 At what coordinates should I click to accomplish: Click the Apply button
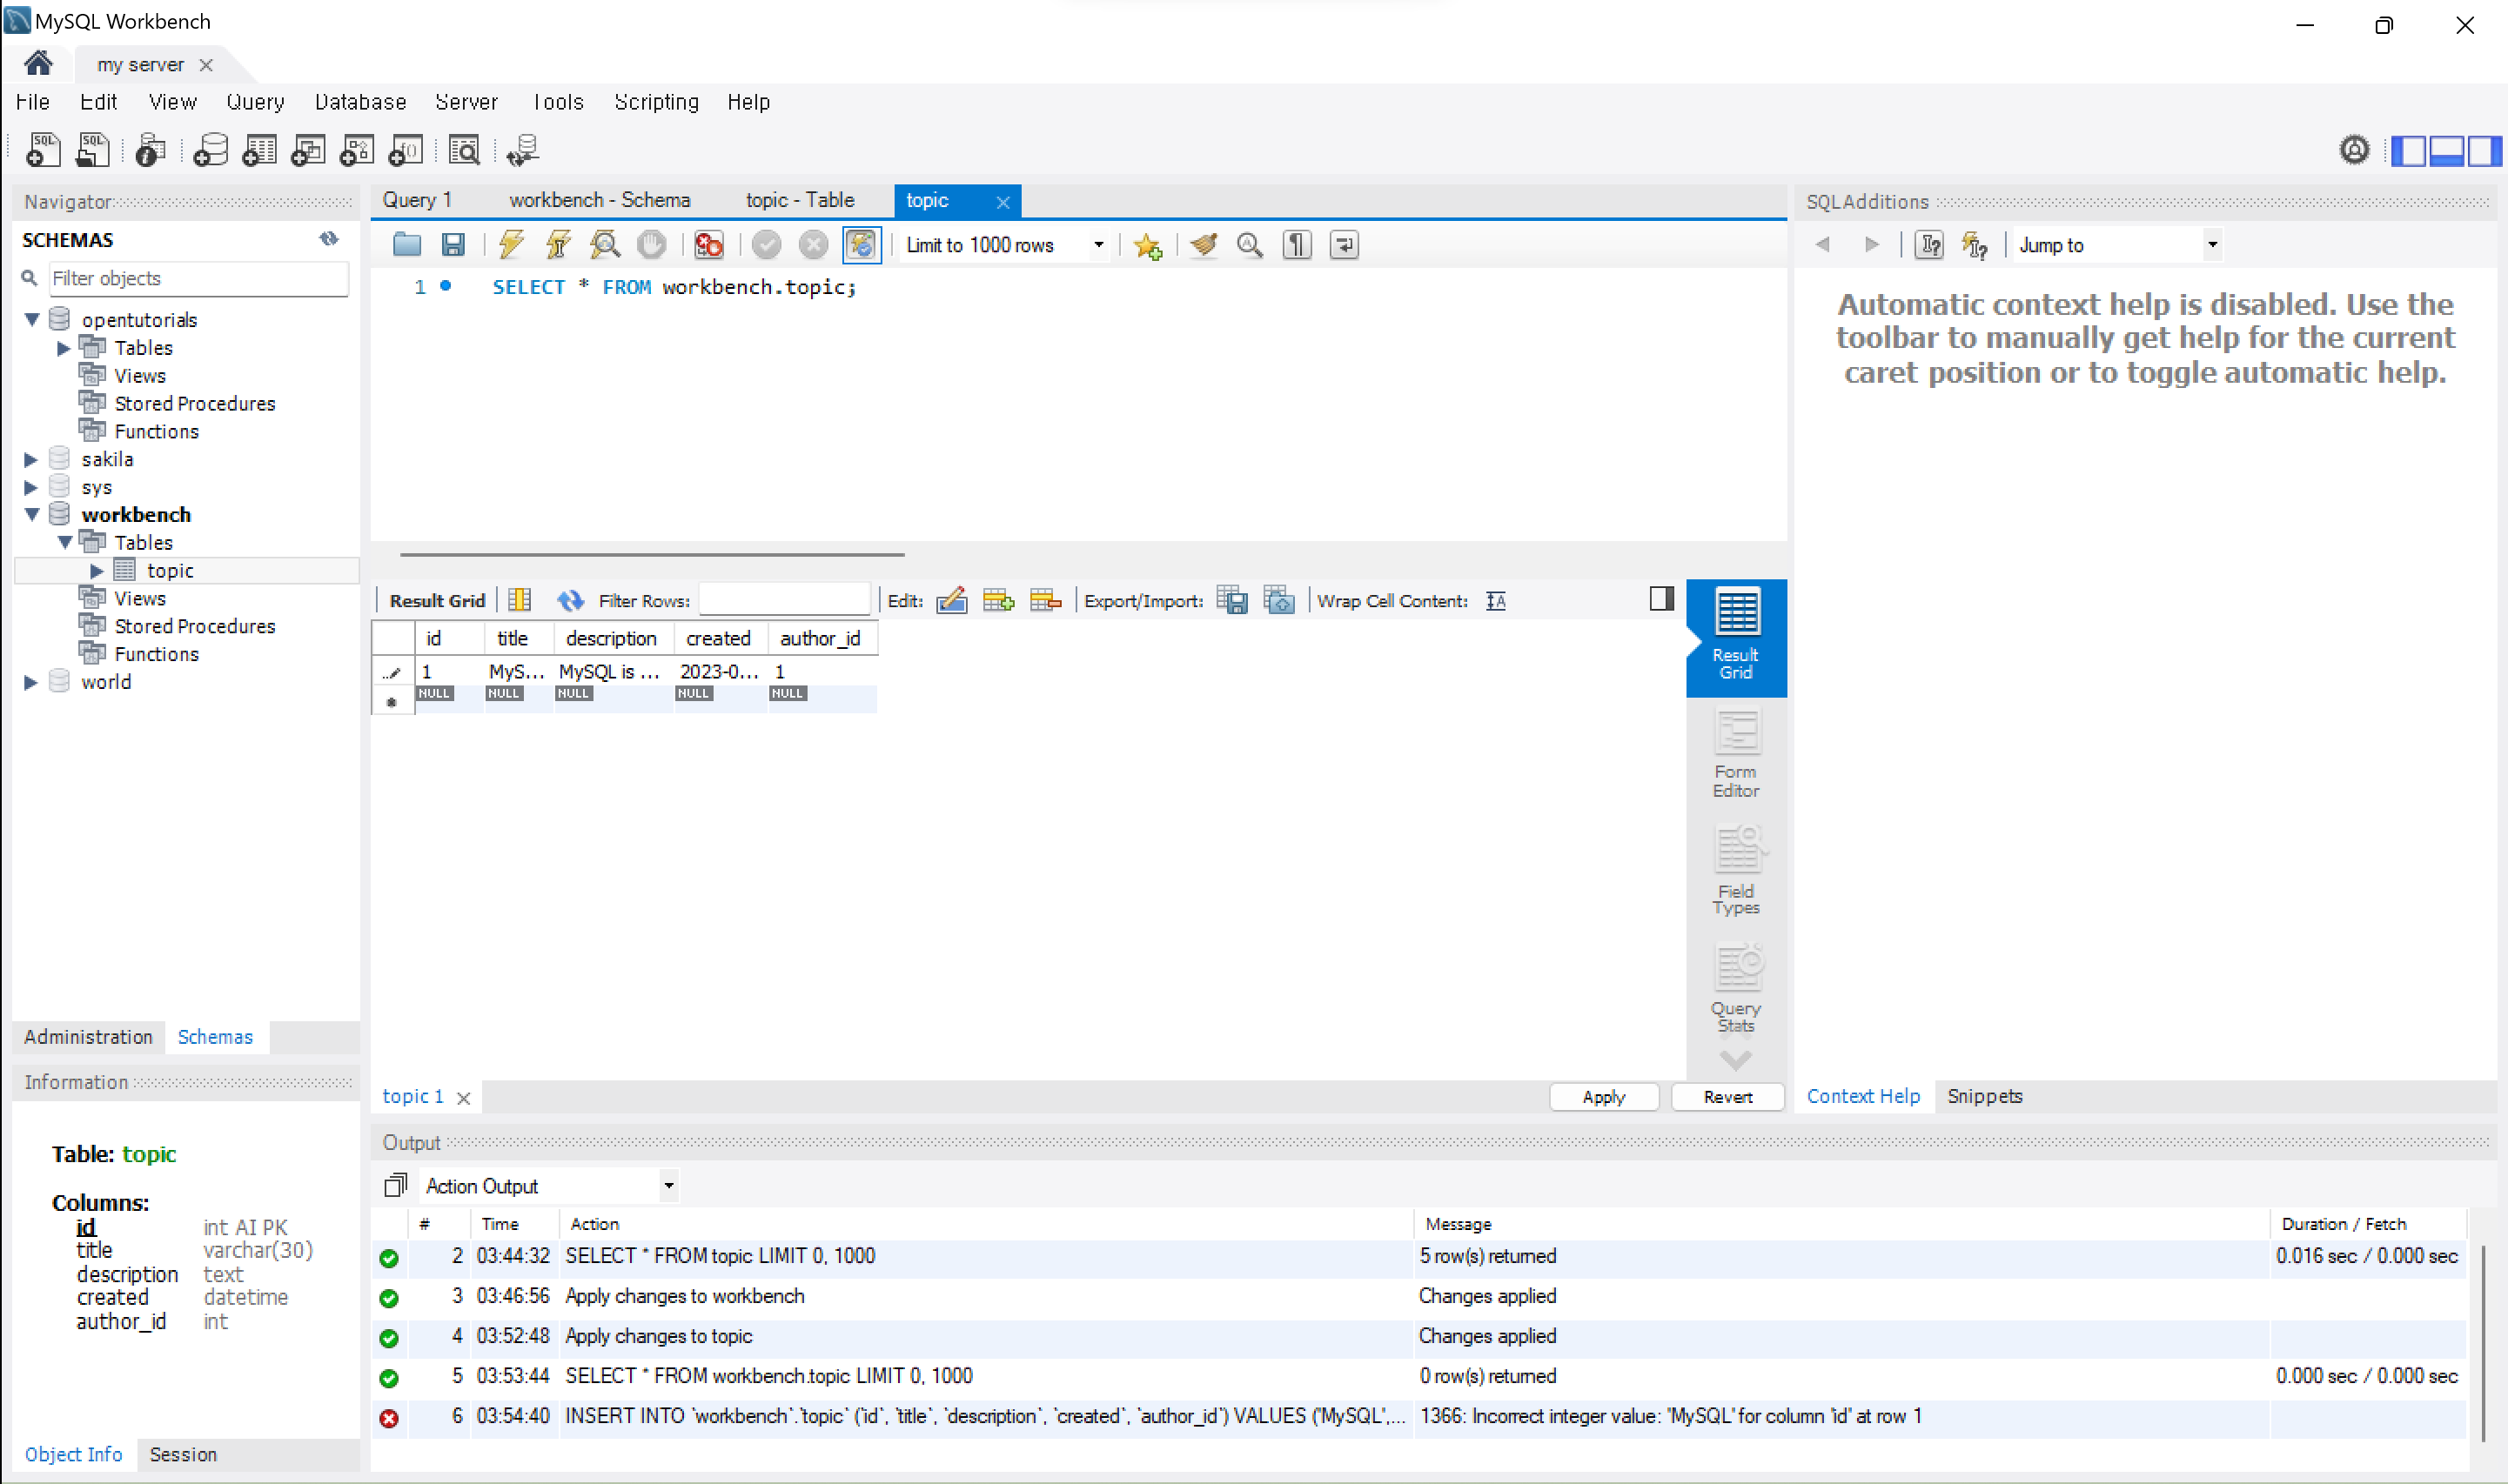1604,1097
